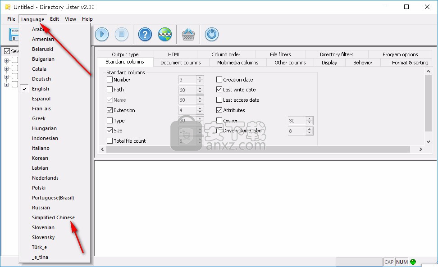Switch to the Output type tab

pos(125,54)
